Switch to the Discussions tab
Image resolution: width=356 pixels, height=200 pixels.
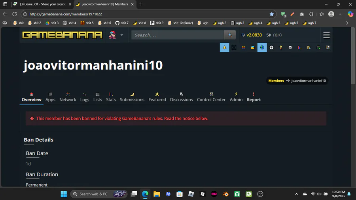(x=182, y=97)
